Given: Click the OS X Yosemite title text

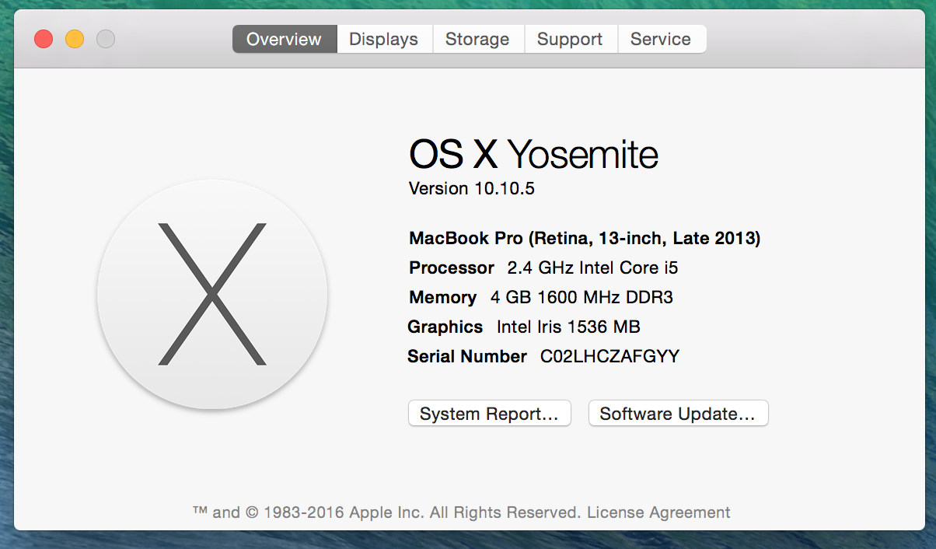Looking at the screenshot, I should point(533,156).
